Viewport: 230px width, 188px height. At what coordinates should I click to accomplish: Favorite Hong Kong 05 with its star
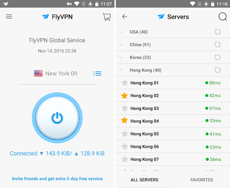coord(125,134)
